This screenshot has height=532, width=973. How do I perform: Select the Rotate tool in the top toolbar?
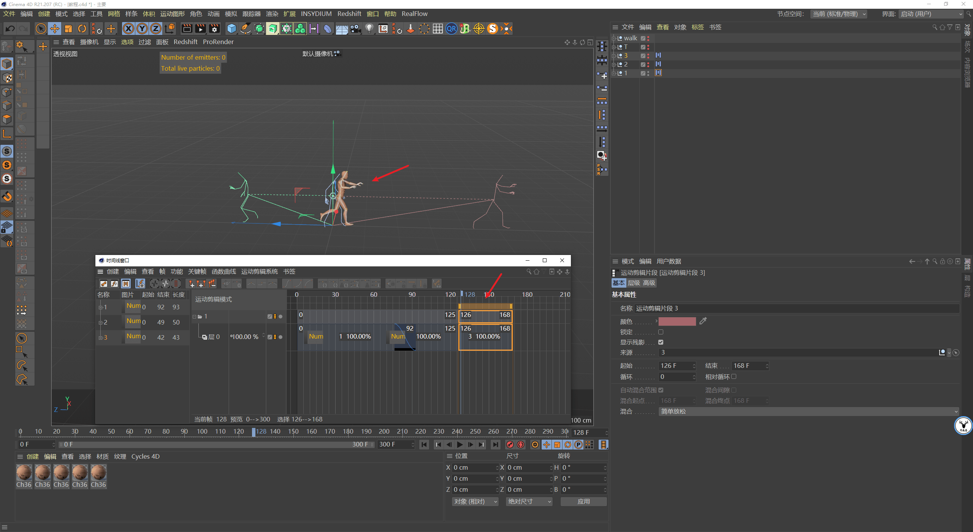coord(82,28)
